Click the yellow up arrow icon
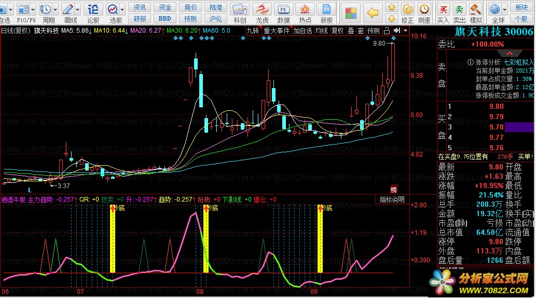537x299 pixels. [x=391, y=7]
